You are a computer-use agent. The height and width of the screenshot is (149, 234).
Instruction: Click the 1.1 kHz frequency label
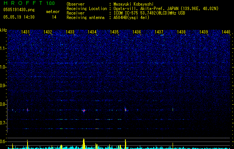tap(3, 48)
